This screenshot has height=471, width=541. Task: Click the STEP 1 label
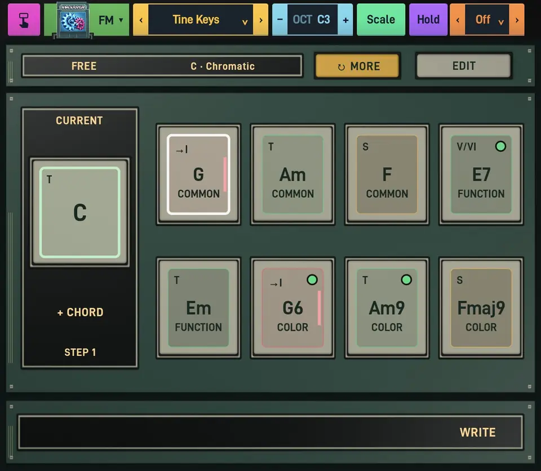pyautogui.click(x=80, y=352)
